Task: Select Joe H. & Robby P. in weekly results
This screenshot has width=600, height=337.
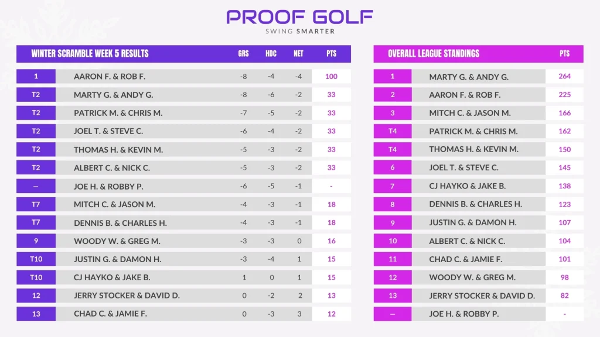Action: pyautogui.click(x=108, y=187)
